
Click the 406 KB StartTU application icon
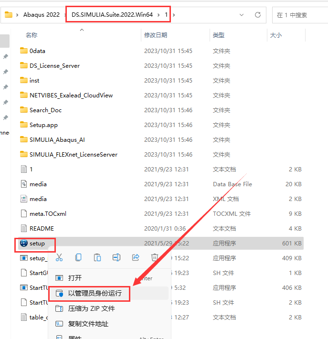(x=24, y=287)
